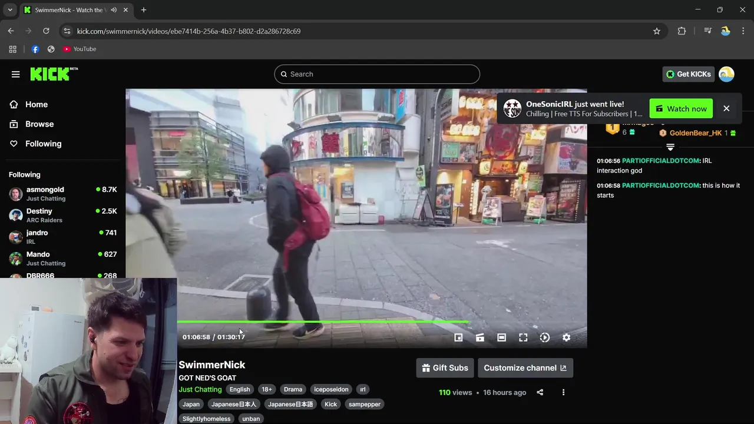
Task: Open the tab search dropdown
Action: click(10, 10)
